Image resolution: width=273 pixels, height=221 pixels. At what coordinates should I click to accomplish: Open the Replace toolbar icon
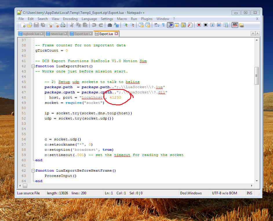pos(117,25)
